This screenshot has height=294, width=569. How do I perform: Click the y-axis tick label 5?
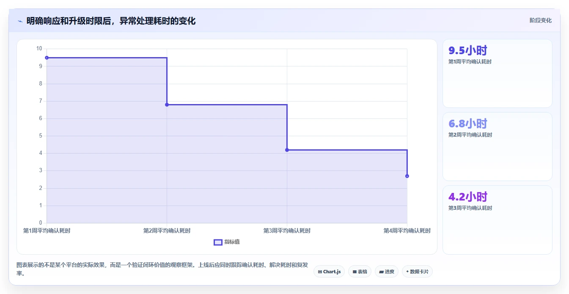pos(41,136)
